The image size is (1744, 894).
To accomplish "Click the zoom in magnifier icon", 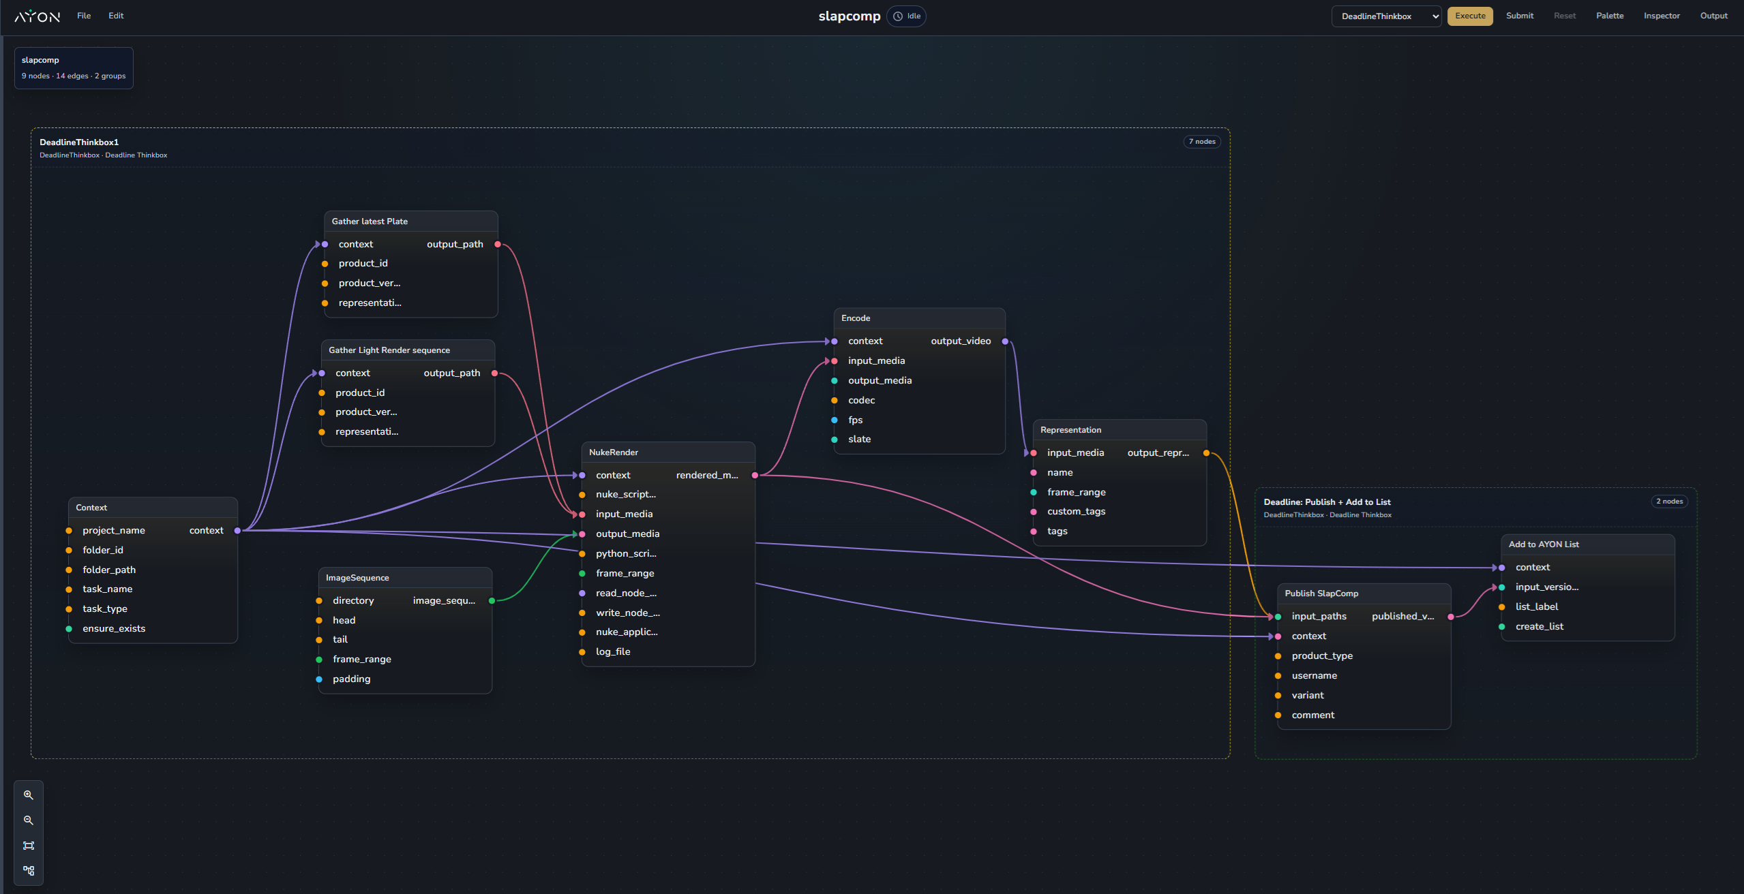I will coord(29,795).
